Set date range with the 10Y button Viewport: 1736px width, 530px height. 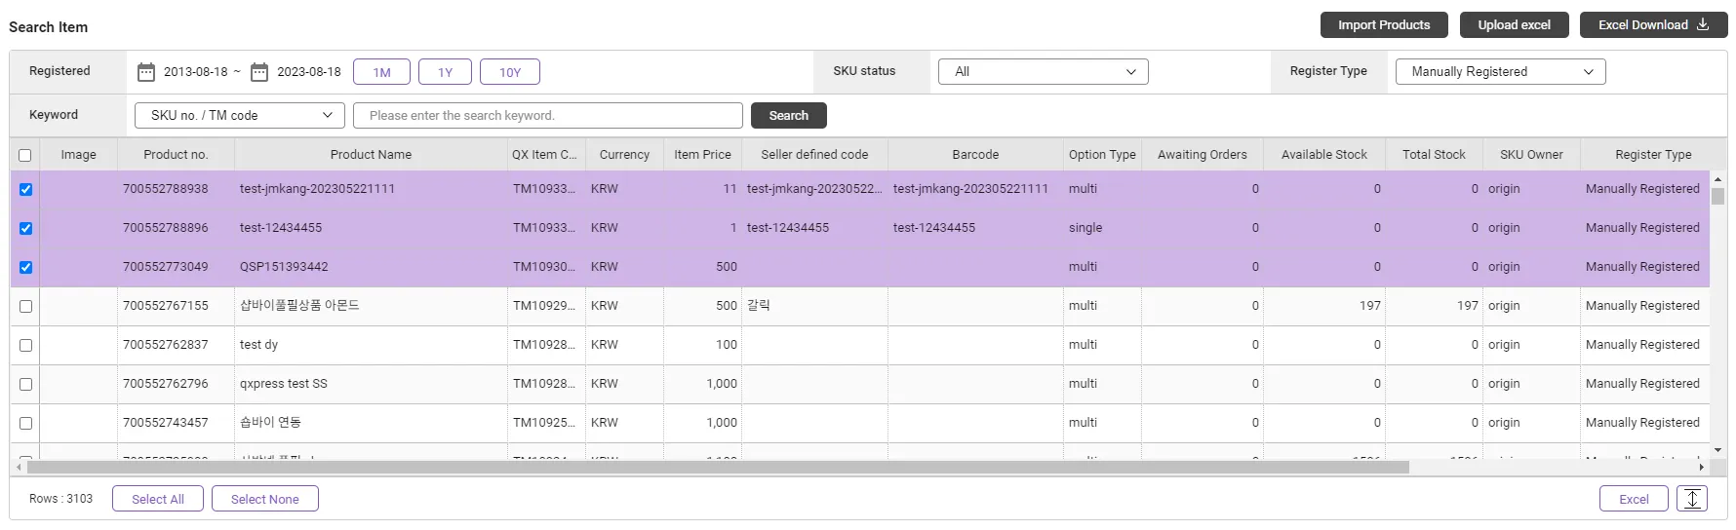pyautogui.click(x=510, y=72)
